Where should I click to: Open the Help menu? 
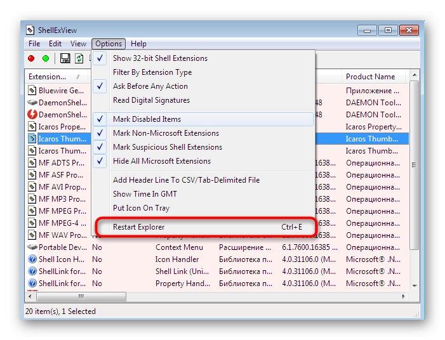(x=138, y=44)
